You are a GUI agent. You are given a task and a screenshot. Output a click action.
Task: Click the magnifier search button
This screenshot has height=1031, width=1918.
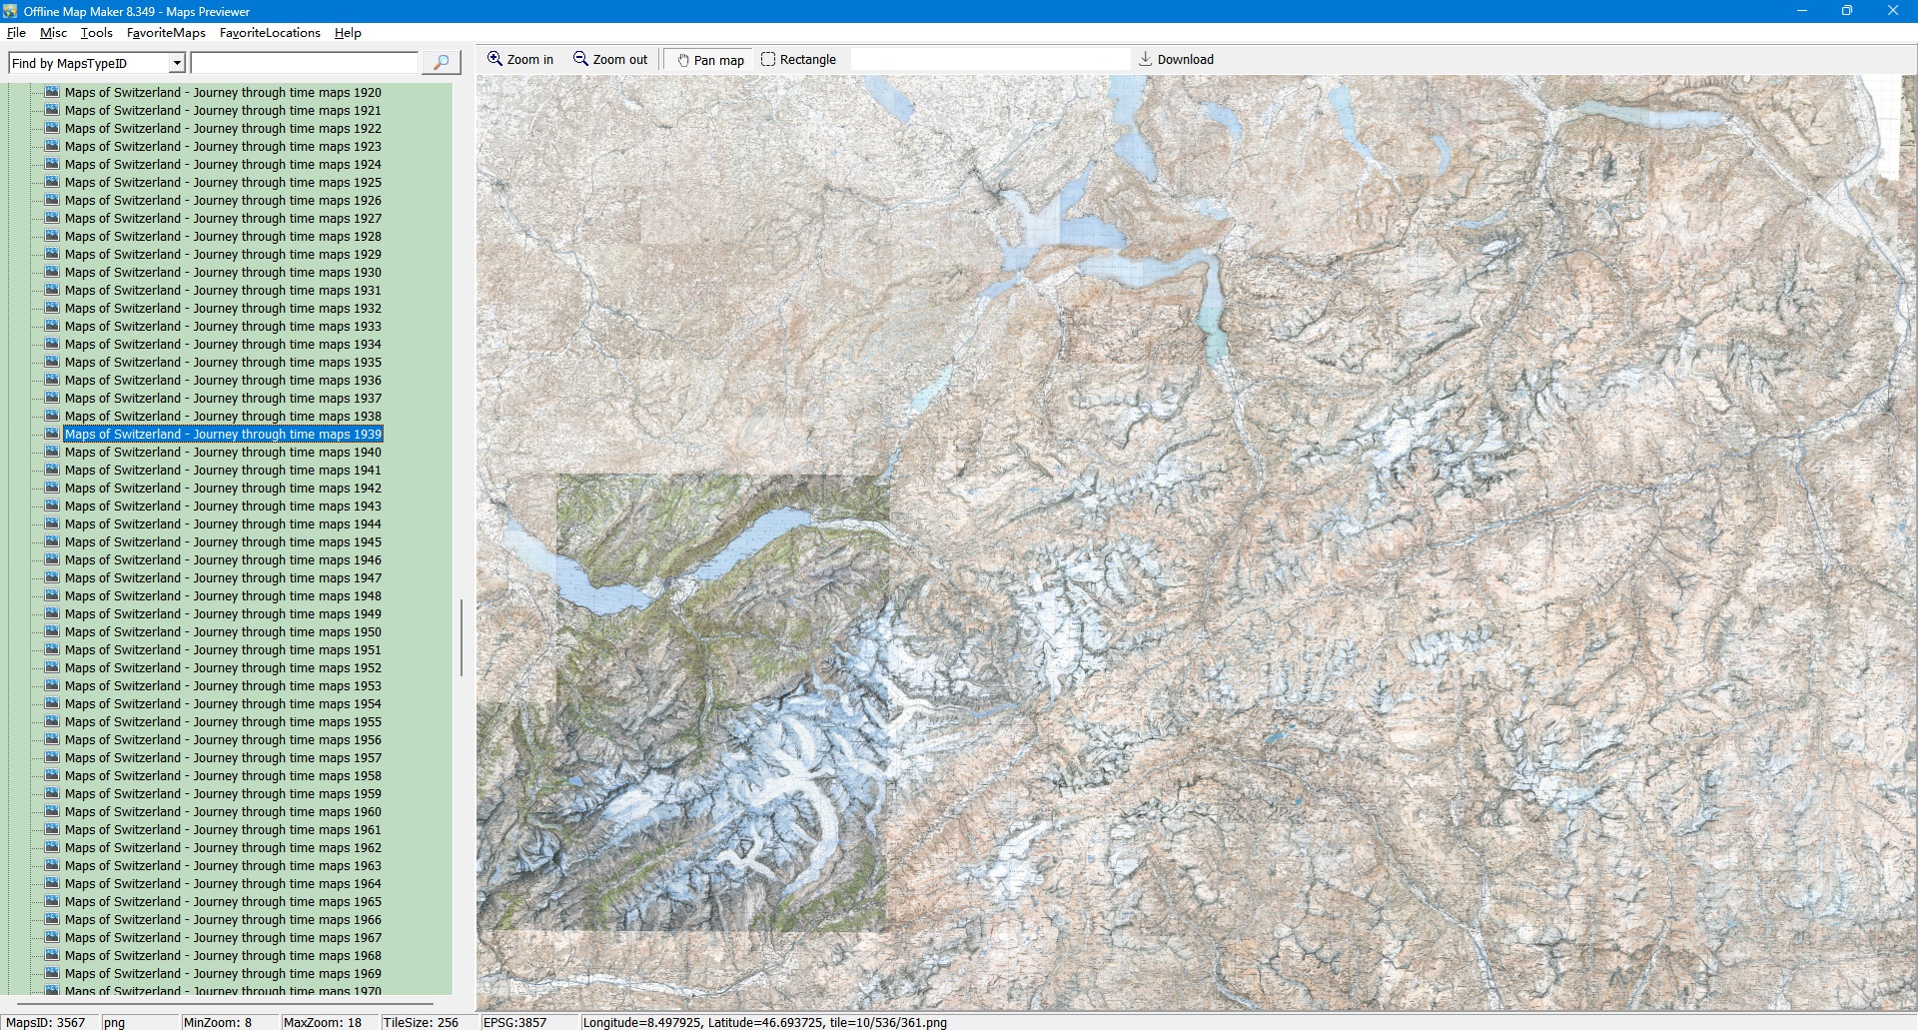pyautogui.click(x=441, y=63)
